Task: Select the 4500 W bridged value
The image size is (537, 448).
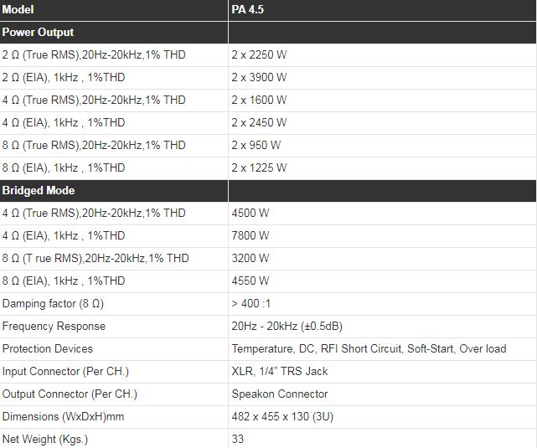Action: click(x=250, y=214)
